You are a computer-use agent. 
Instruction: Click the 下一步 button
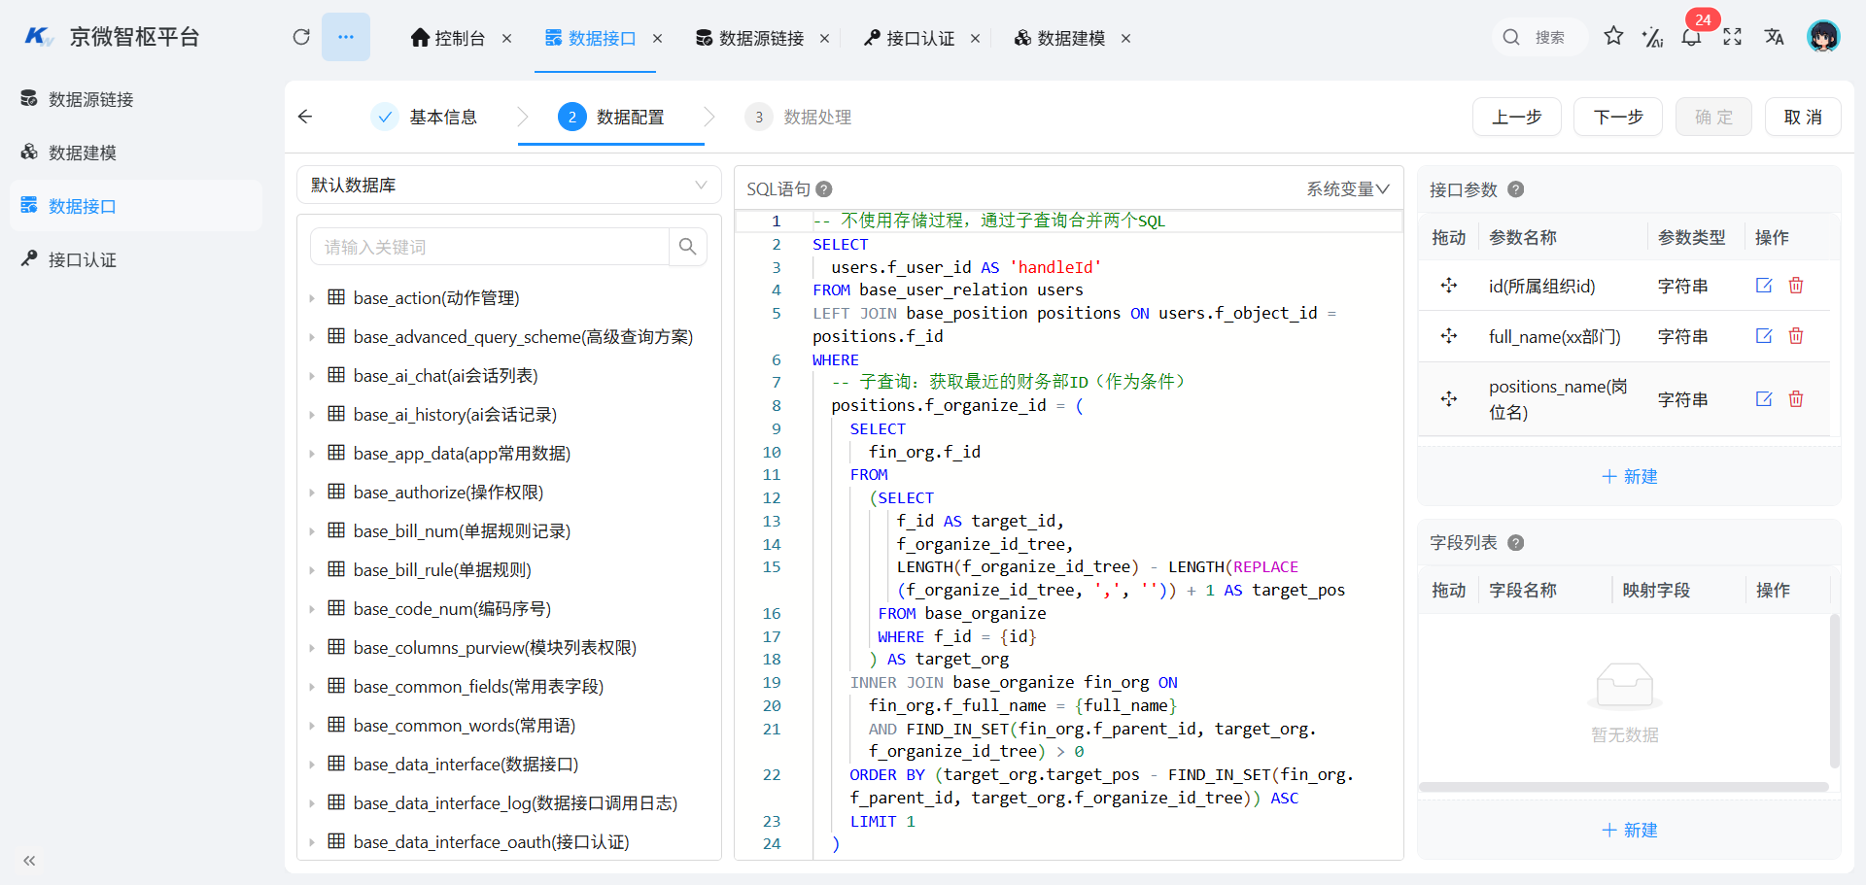tap(1617, 117)
